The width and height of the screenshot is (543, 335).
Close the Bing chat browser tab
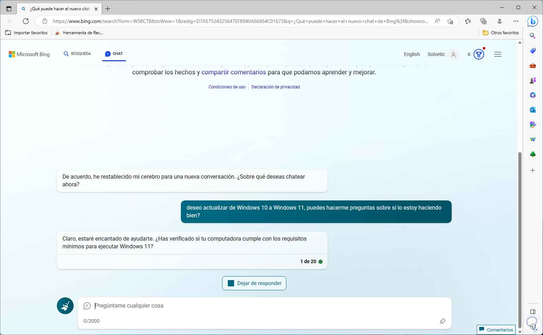pos(96,9)
